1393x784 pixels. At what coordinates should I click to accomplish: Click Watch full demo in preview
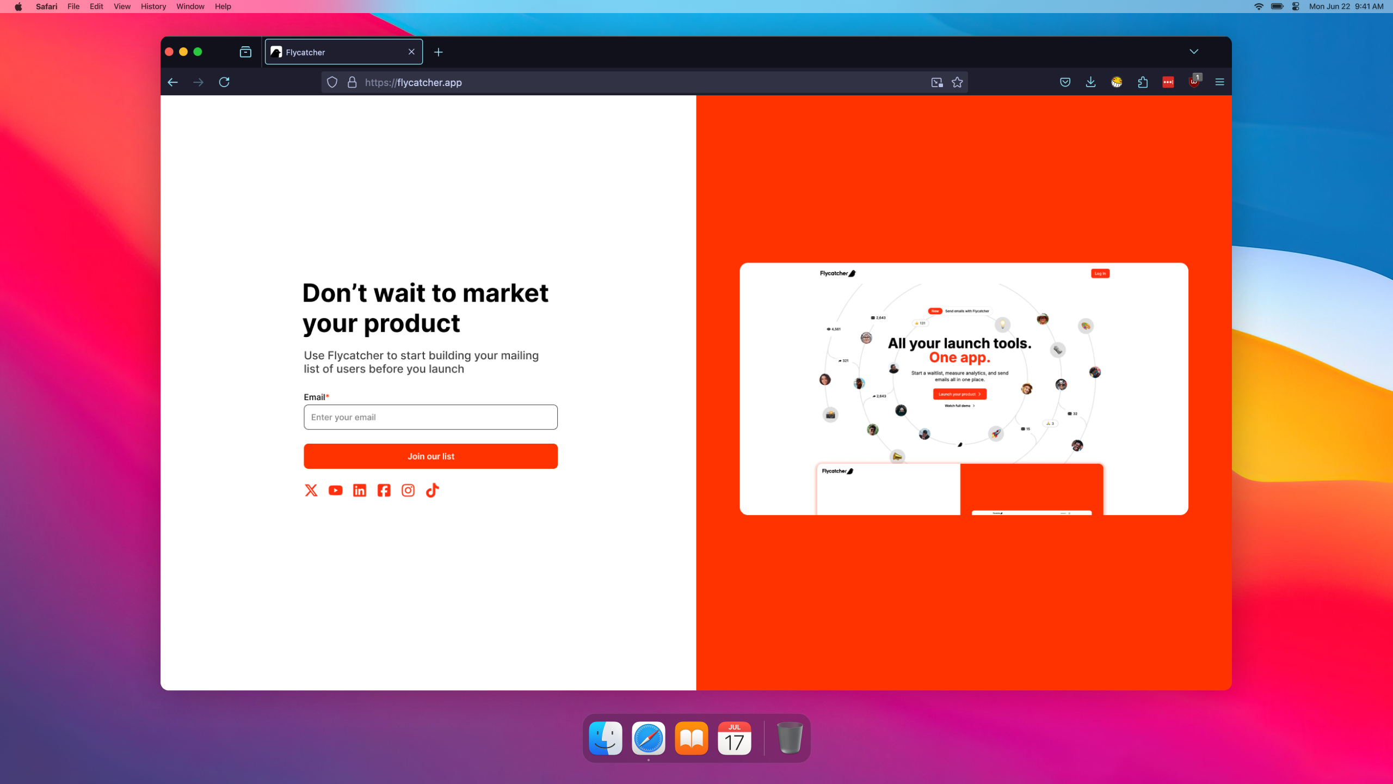[959, 406]
